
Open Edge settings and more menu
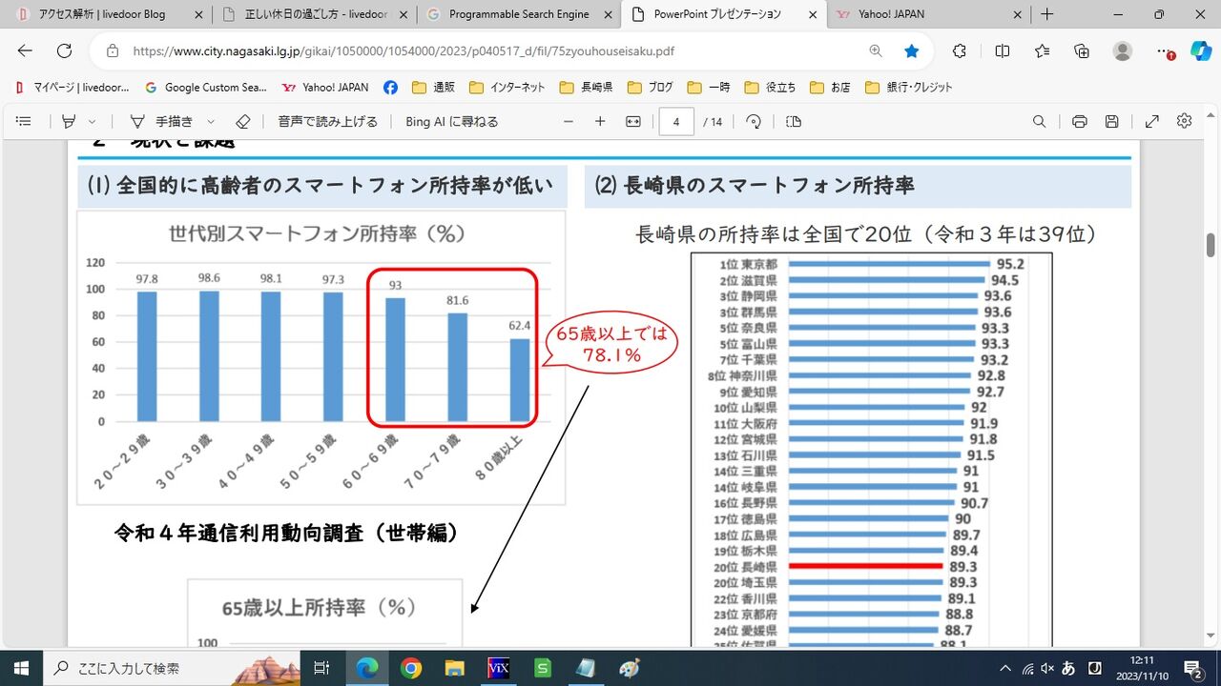click(x=1164, y=51)
